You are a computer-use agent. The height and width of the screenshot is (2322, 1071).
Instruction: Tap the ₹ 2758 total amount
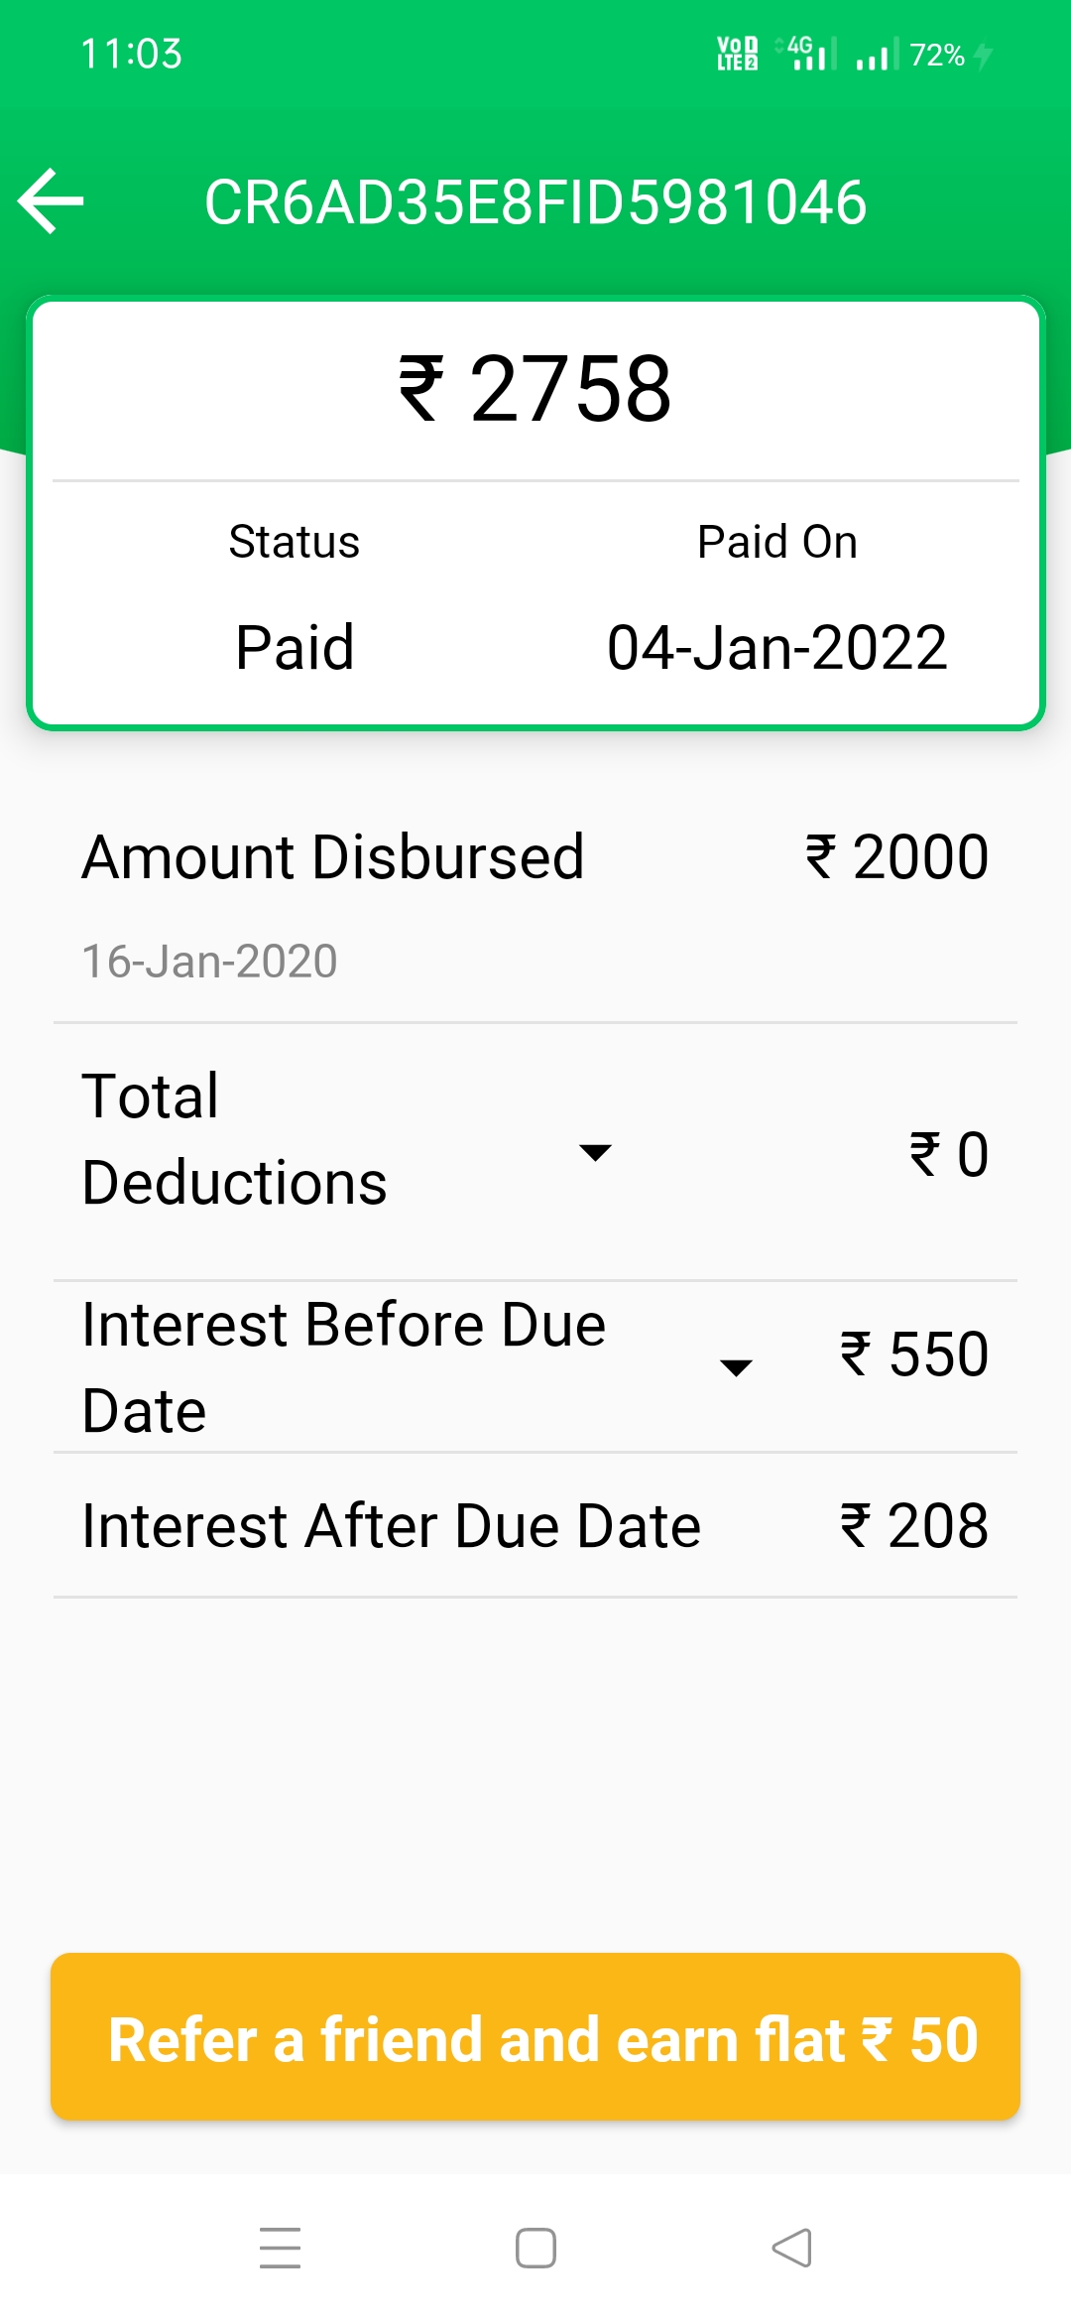(x=535, y=389)
